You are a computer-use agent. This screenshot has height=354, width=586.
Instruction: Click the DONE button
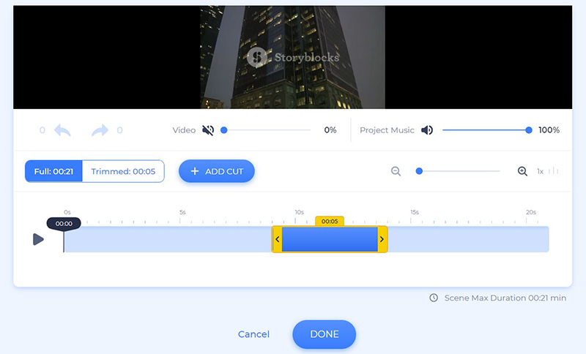pos(324,334)
